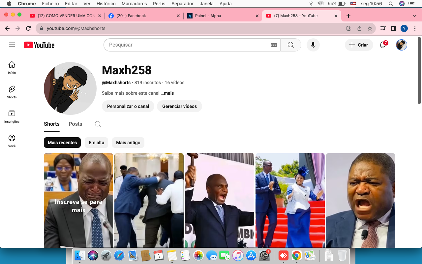Image resolution: width=422 pixels, height=264 pixels.
Task: Toggle the Chrome side panel
Action: pos(393,28)
